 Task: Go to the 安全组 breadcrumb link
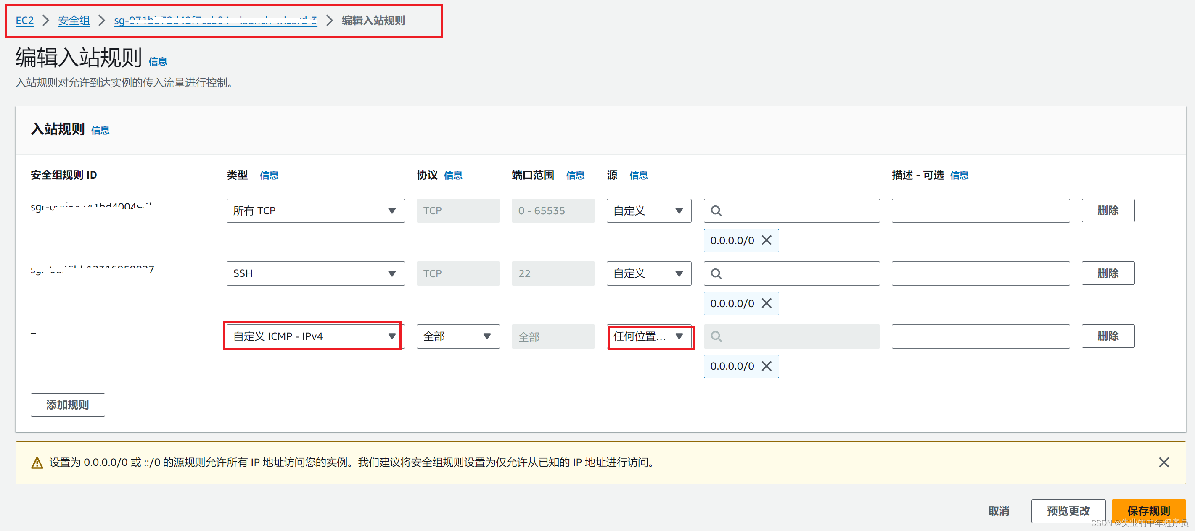[x=74, y=21]
